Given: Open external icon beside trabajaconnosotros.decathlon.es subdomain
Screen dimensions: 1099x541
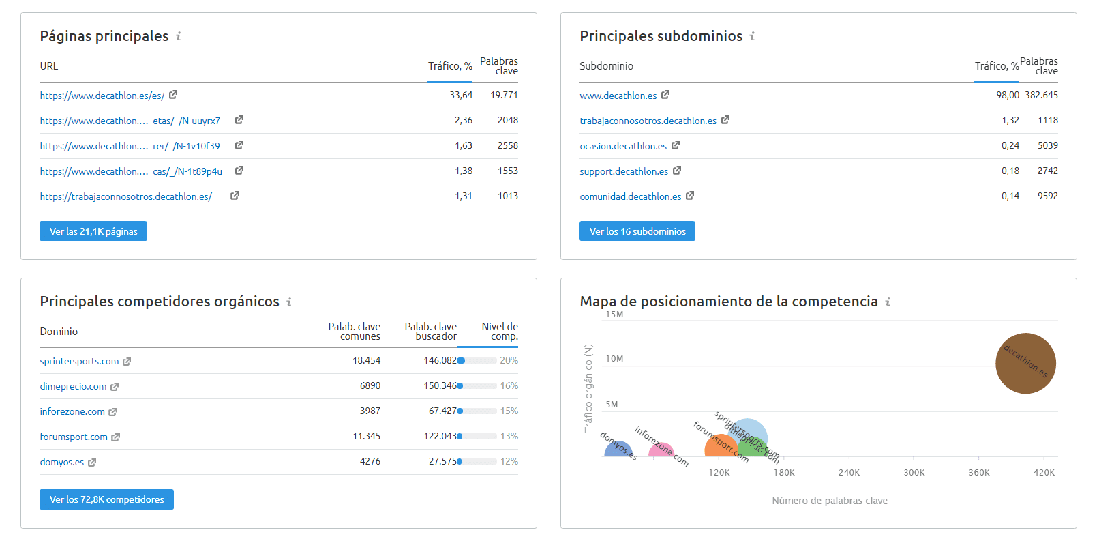Looking at the screenshot, I should 725,120.
